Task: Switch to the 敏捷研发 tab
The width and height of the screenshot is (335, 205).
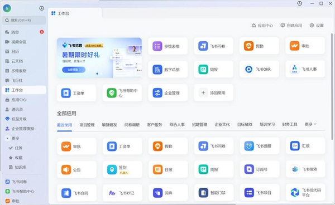Action: point(109,125)
